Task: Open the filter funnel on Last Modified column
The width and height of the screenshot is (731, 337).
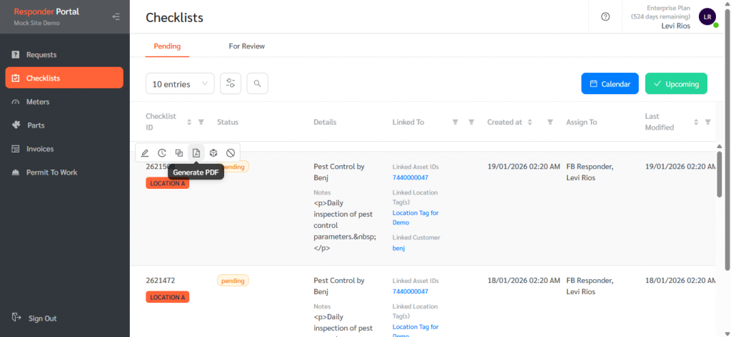Action: [x=707, y=122]
